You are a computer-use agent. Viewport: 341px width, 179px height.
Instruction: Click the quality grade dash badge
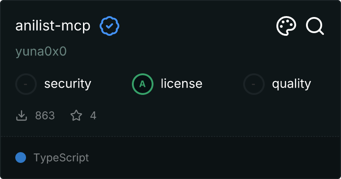[254, 84]
